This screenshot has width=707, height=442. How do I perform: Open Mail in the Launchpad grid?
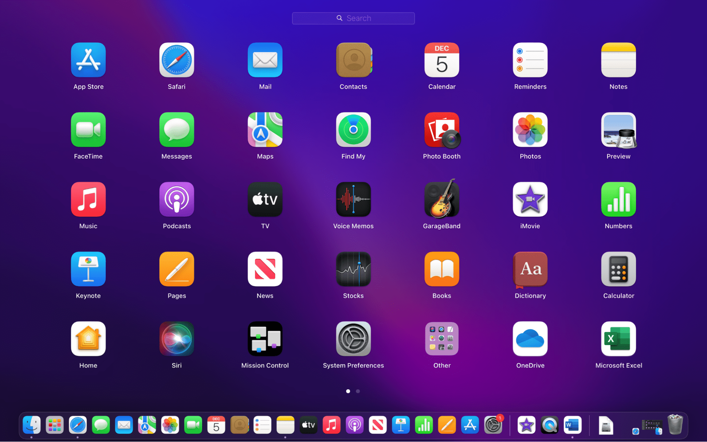[265, 60]
